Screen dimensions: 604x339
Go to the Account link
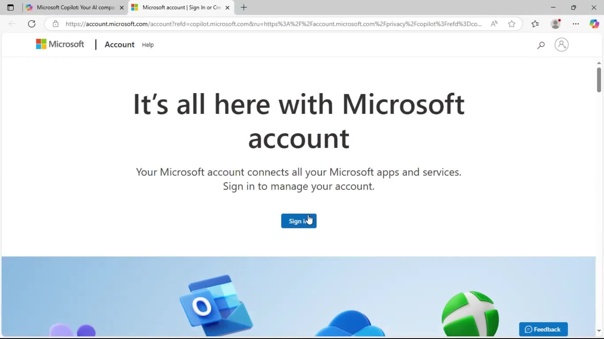(x=120, y=45)
